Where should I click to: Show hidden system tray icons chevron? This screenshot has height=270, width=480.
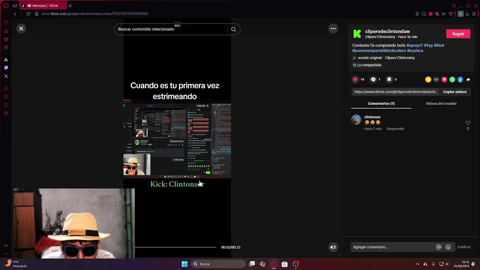pyautogui.click(x=417, y=264)
